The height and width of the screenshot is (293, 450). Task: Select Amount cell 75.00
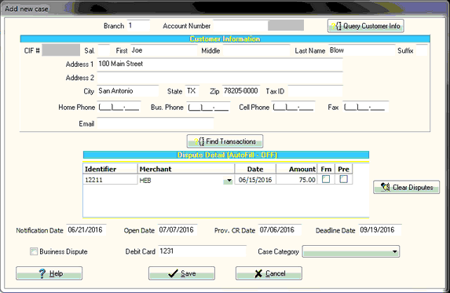pos(296,180)
